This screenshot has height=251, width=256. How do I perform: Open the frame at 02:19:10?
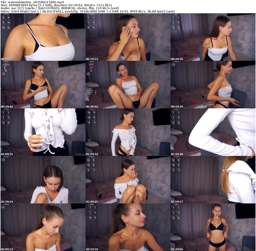(x=128, y=227)
